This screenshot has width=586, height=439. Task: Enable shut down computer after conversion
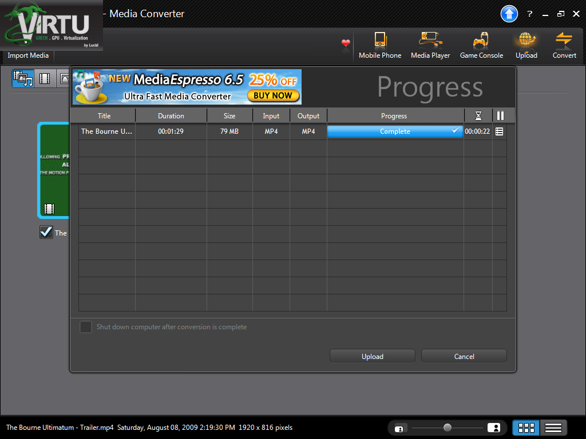pyautogui.click(x=86, y=327)
